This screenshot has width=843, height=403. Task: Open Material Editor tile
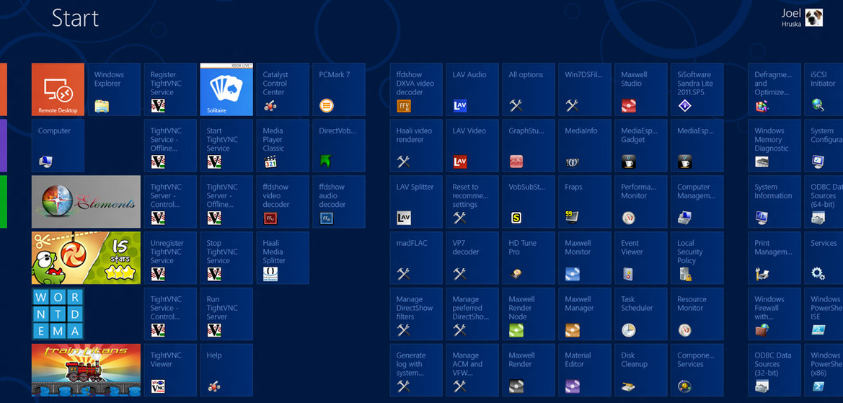point(585,371)
